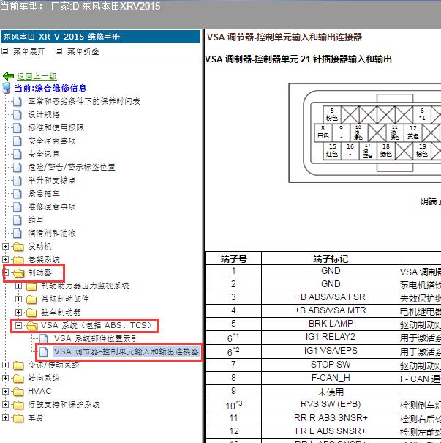Expand the 常规制动部件 node
The height and width of the screenshot is (443, 441).
18,299
